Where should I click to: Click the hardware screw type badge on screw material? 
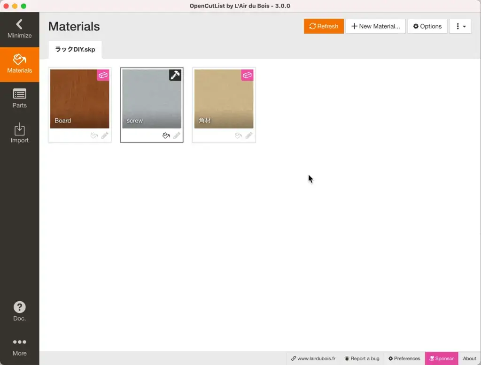(175, 75)
